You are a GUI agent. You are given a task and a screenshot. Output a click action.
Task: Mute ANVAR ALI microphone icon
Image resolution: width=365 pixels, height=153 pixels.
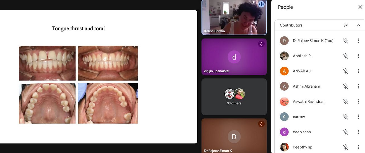click(x=345, y=71)
